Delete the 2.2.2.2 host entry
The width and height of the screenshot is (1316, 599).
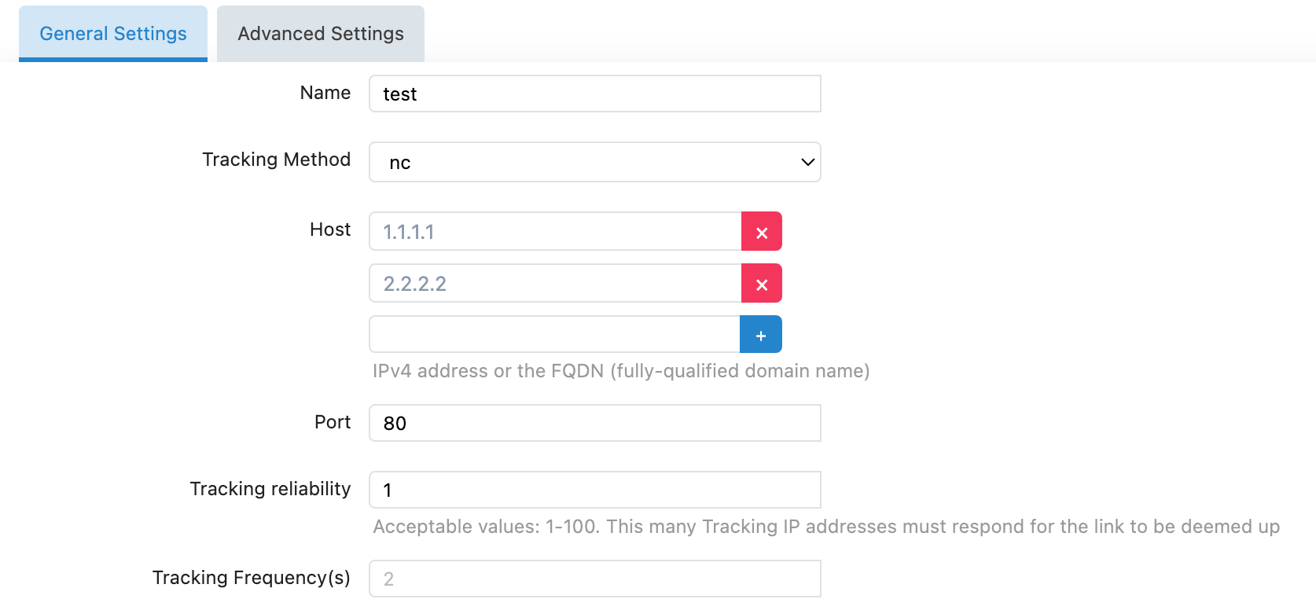click(x=761, y=284)
